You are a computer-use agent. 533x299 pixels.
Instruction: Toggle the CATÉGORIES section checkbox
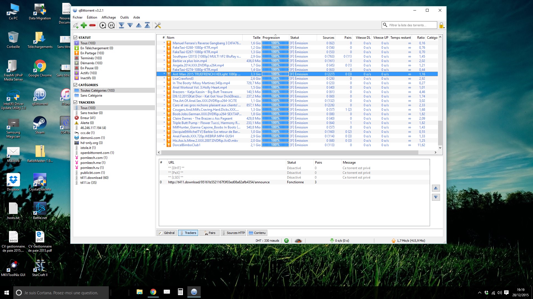point(76,85)
